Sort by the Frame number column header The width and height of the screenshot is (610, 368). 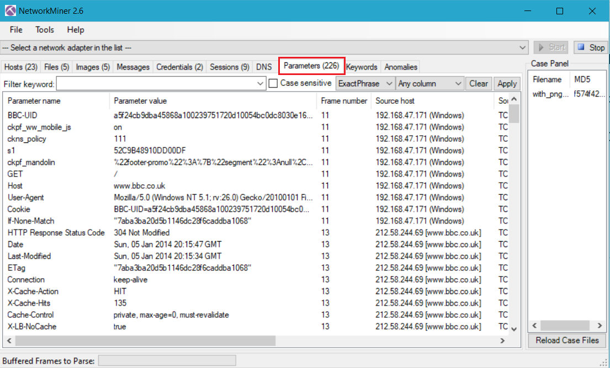coord(344,101)
